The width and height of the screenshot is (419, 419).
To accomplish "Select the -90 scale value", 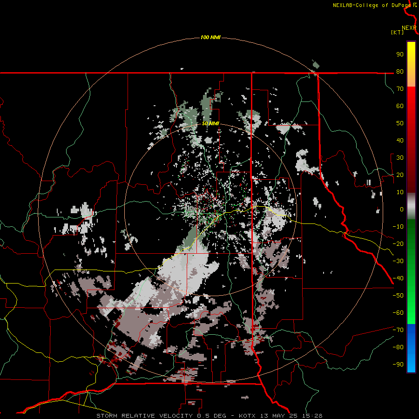I will pos(398,365).
